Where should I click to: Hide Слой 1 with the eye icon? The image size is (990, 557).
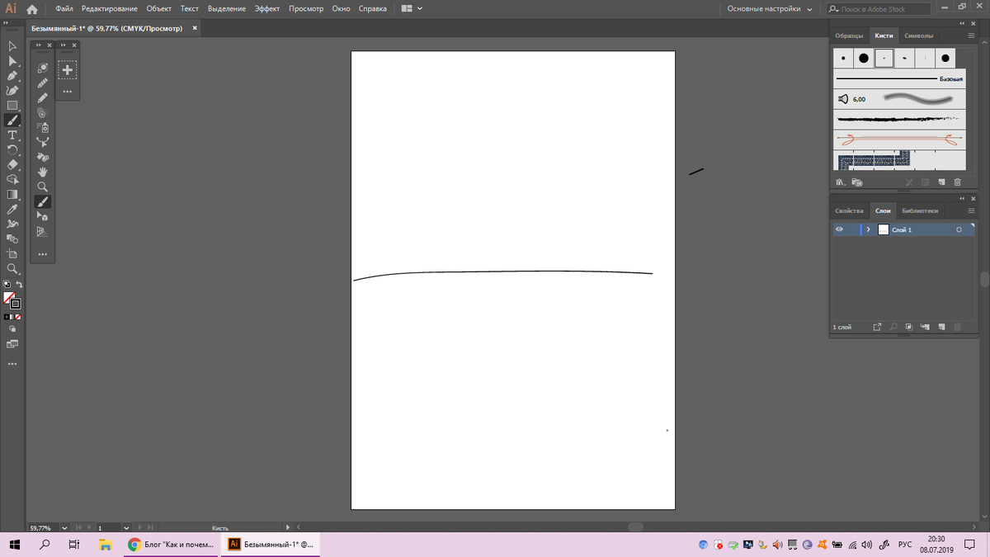839,229
